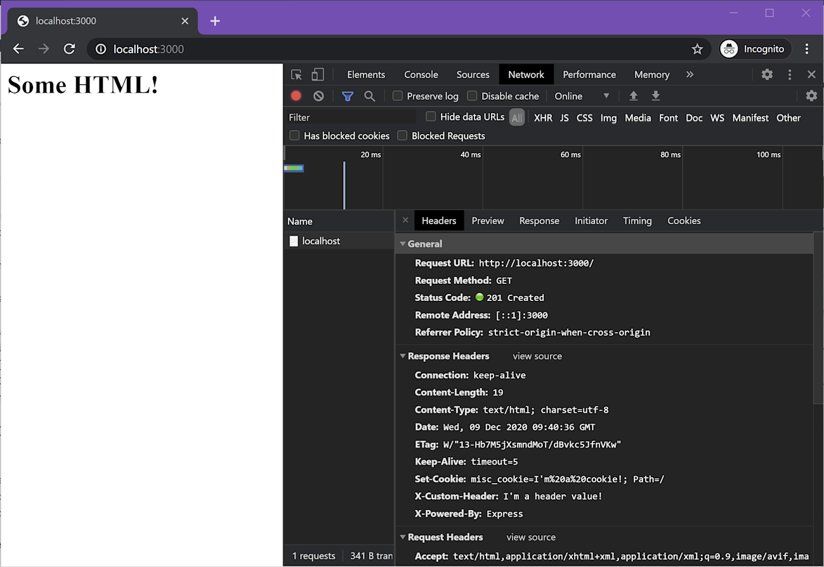This screenshot has width=824, height=567.
Task: Toggle the network request Filter icon
Action: 348,95
